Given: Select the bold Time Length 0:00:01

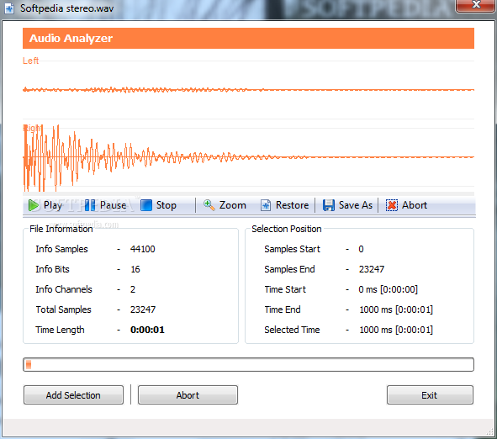Looking at the screenshot, I should 147,330.
